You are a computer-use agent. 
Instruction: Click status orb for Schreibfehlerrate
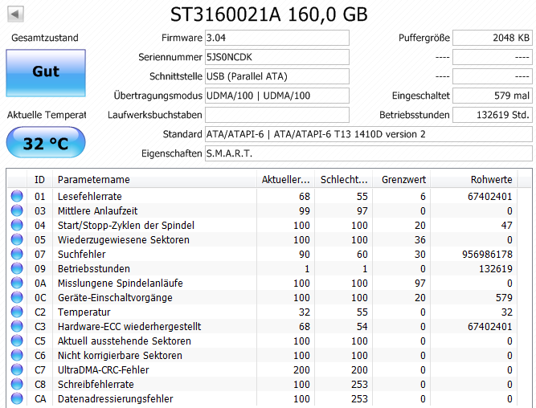[17, 384]
